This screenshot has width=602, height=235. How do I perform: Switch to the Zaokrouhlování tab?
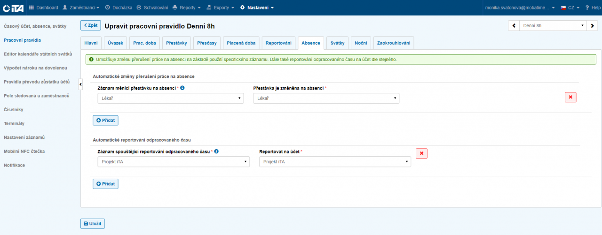tap(393, 43)
